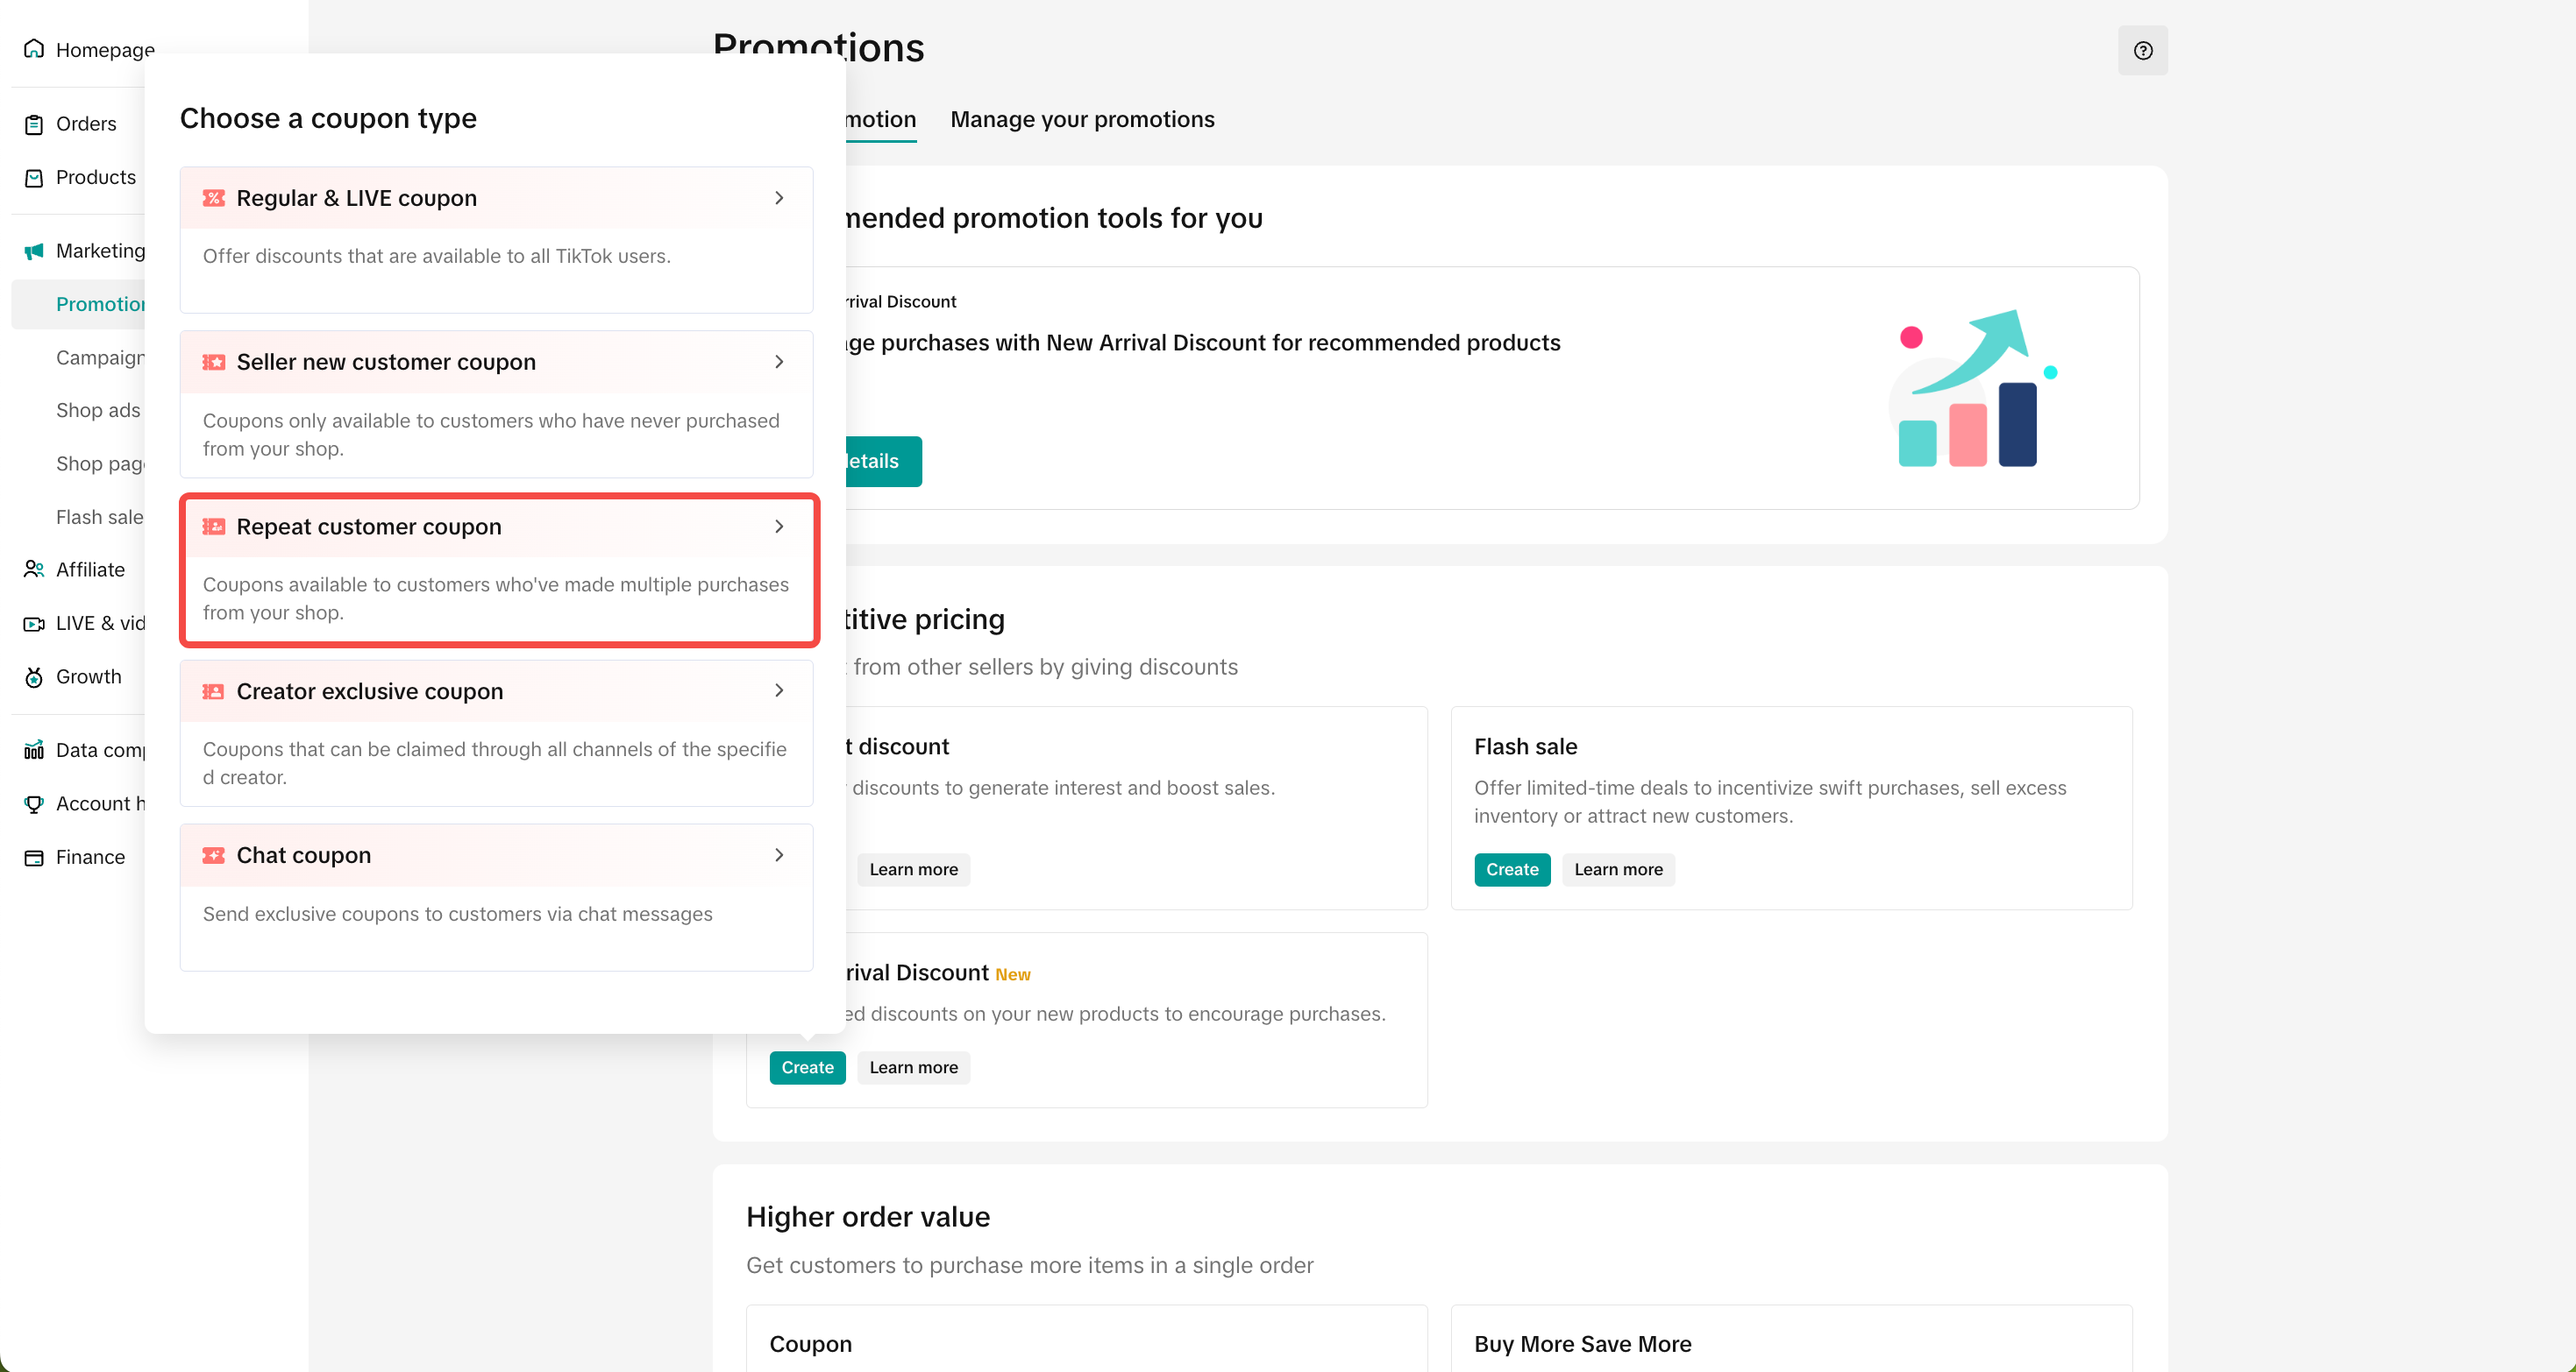
Task: Switch to Manage your promotions tab
Action: coord(1082,120)
